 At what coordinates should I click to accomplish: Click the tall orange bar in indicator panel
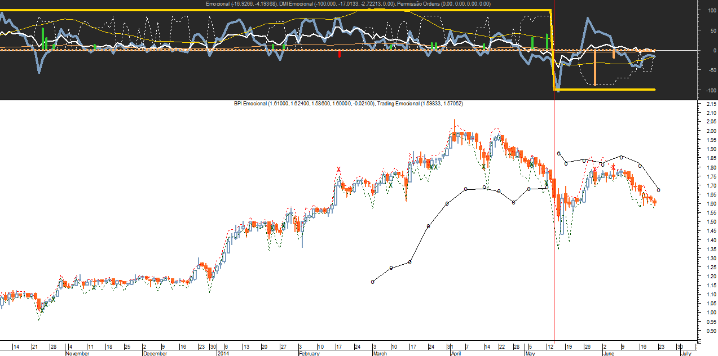(x=594, y=68)
